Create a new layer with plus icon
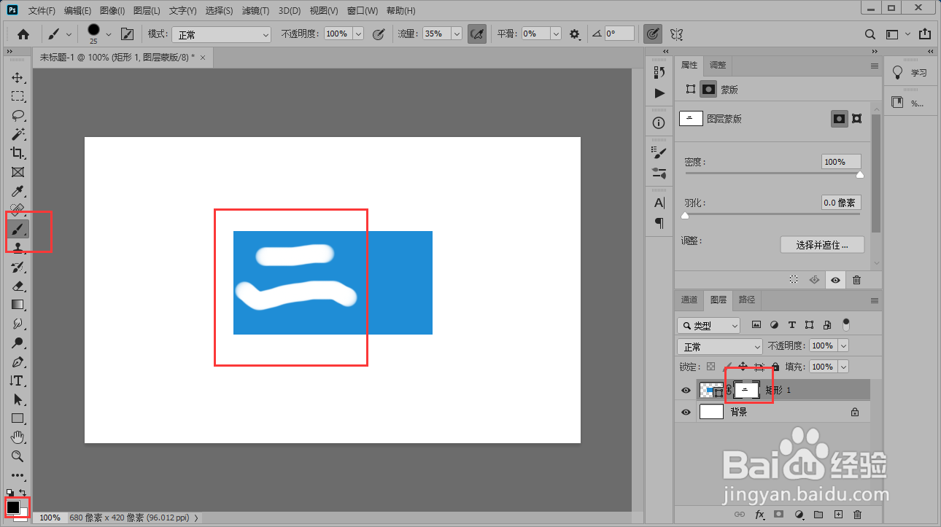Viewport: 941px width, 527px height. click(838, 515)
